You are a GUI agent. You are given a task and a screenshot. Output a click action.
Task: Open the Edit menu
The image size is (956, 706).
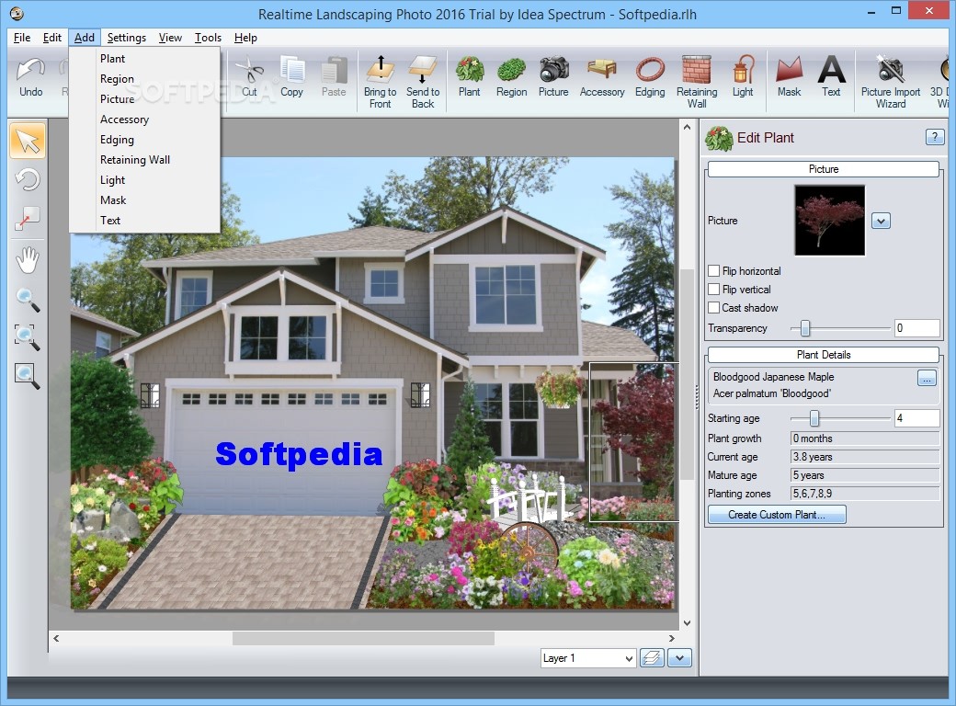(x=52, y=37)
